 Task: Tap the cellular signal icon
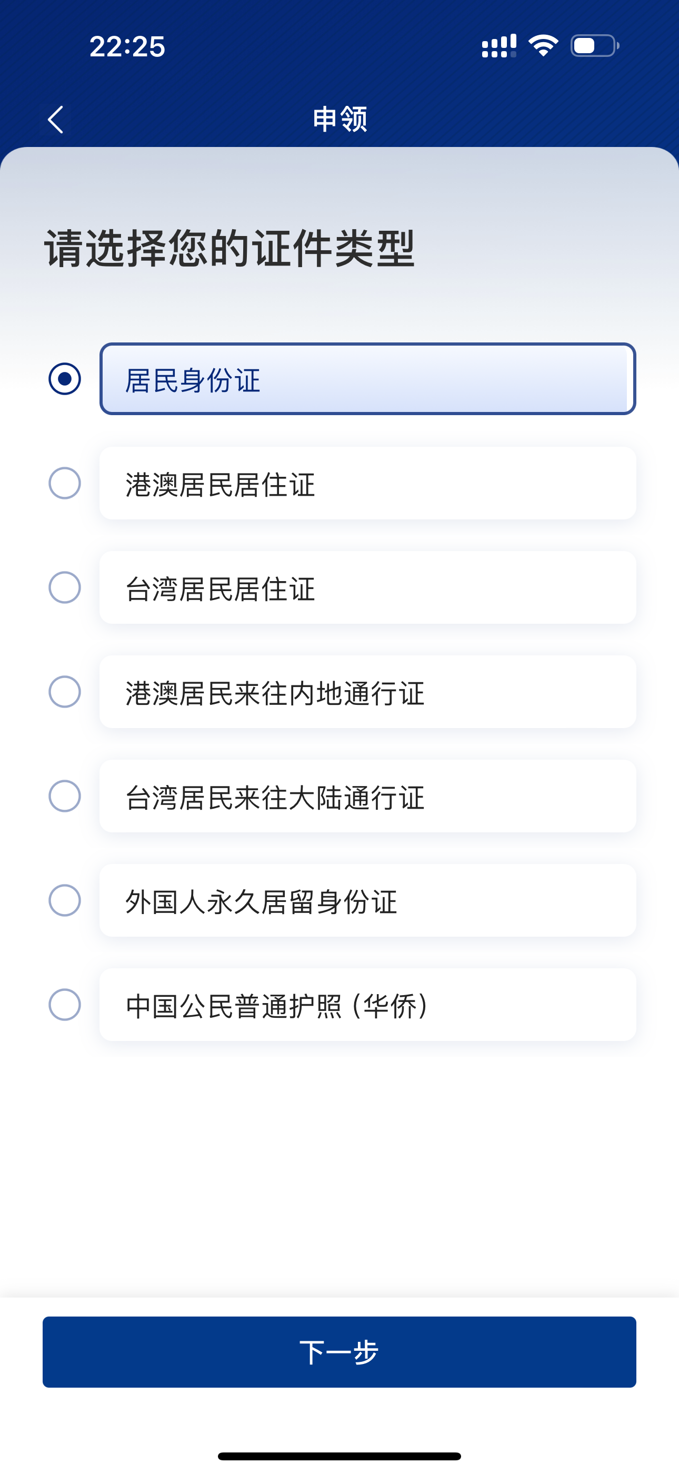coord(499,46)
